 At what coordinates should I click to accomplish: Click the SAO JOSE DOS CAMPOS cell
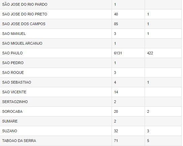coord(56,24)
